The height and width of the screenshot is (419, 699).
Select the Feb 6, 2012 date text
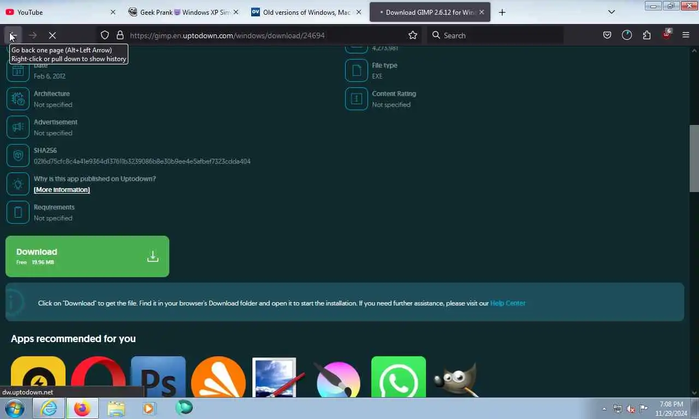(x=50, y=76)
